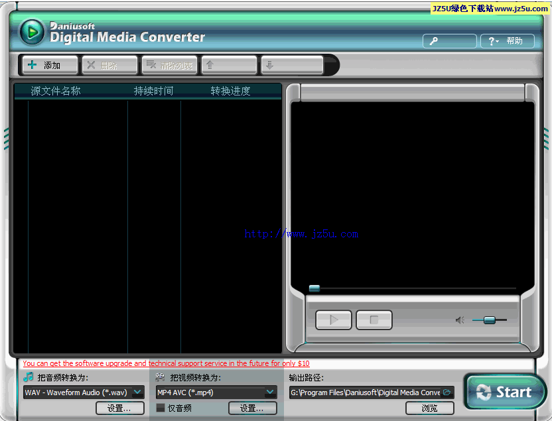Click the right edge panel grip
This screenshot has width=552, height=421.
546,139
